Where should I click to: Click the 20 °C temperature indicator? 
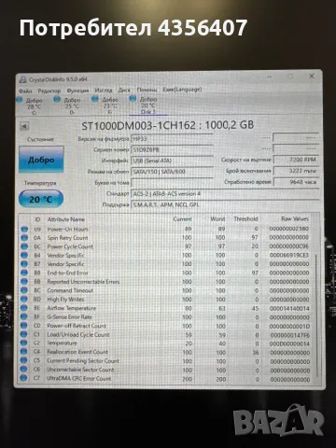click(x=41, y=199)
